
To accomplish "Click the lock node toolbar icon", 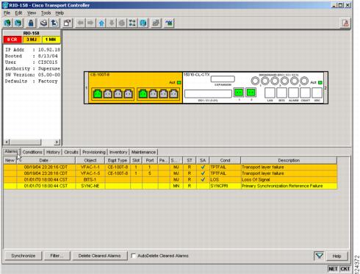I will (x=31, y=23).
